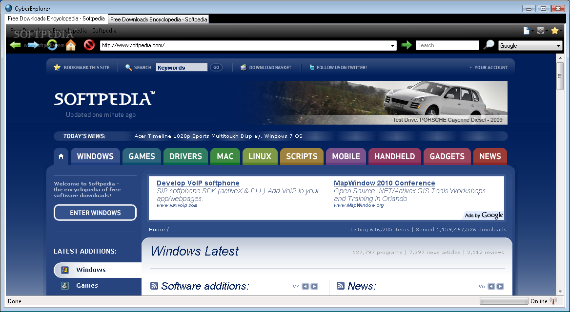Click the Online network status icon
Screen dimensions: 570x312
click(553, 301)
